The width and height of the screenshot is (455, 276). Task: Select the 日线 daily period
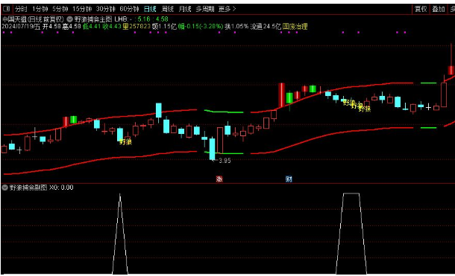pyautogui.click(x=150, y=9)
